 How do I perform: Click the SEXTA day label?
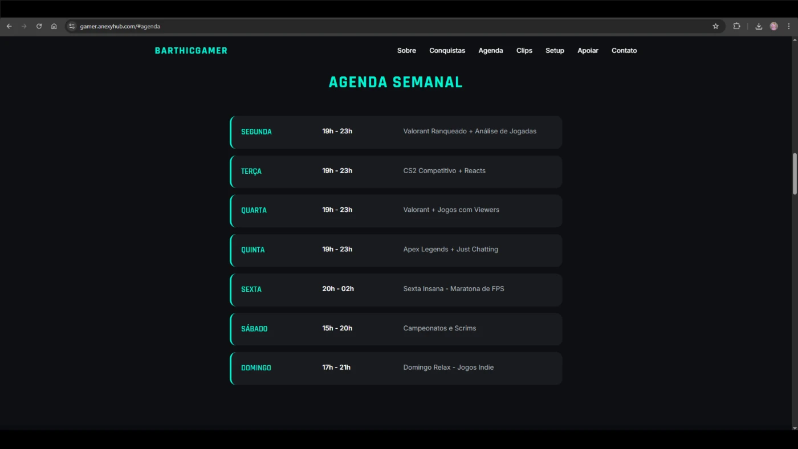click(x=251, y=289)
